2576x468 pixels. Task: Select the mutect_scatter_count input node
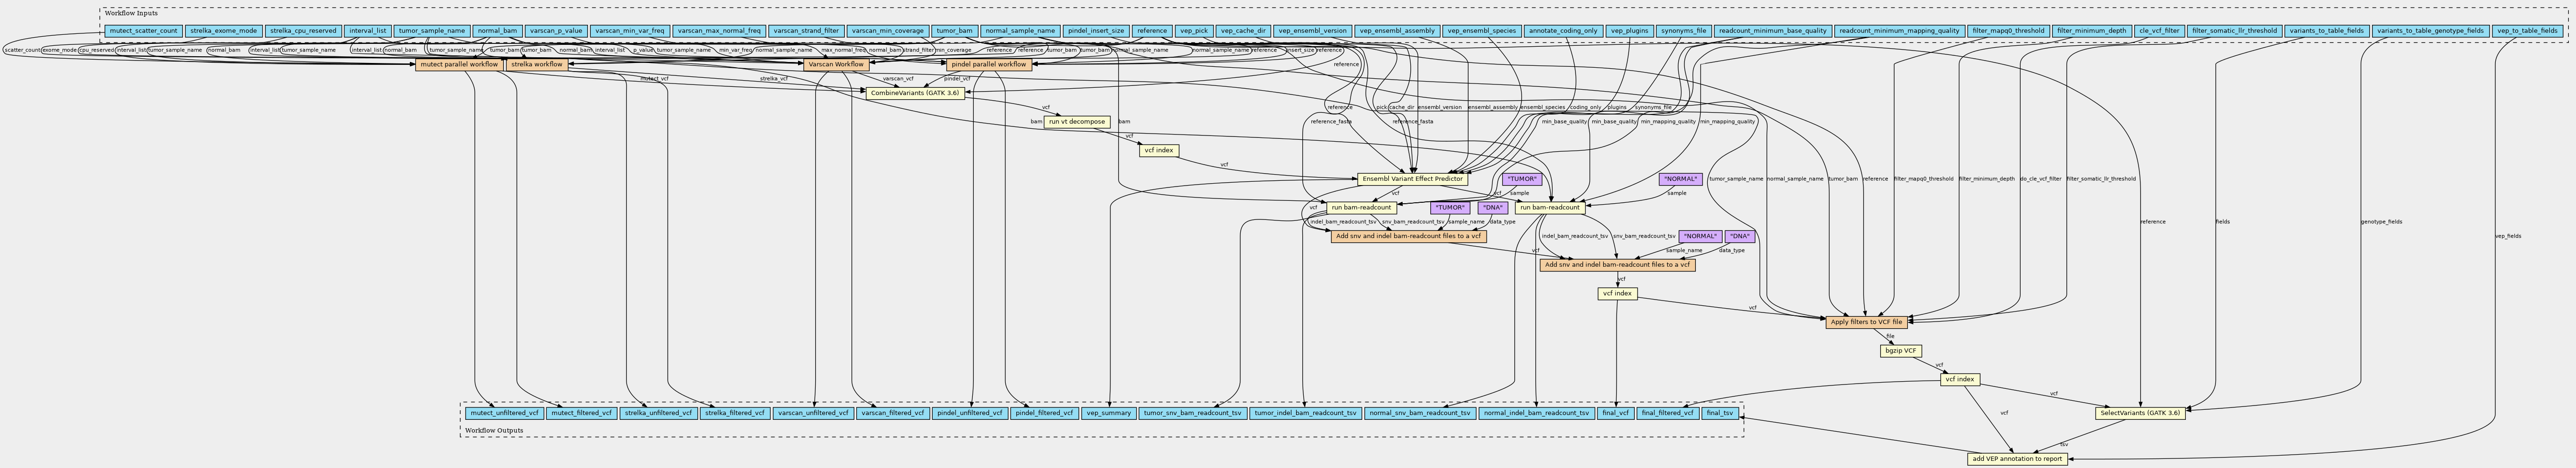143,31
